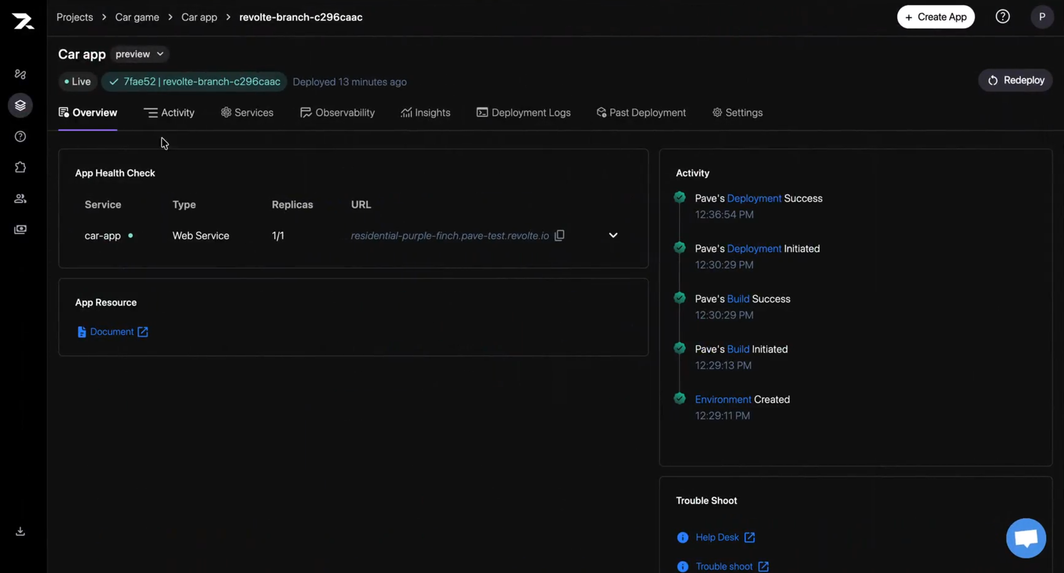The image size is (1064, 573).
Task: Click the download icon at sidebar bottom
Action: [x=20, y=531]
